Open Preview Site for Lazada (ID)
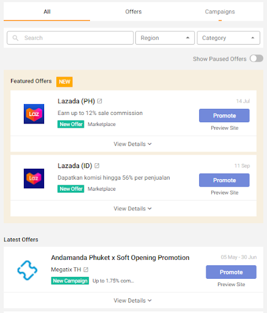267x313 pixels. pos(225,193)
